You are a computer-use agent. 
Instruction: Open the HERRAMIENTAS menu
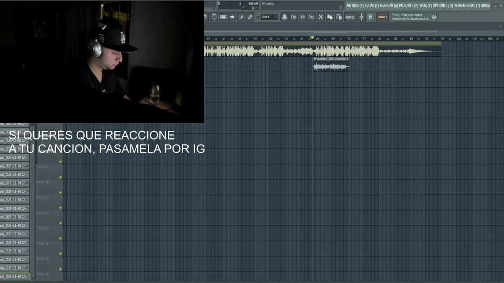click(x=467, y=6)
